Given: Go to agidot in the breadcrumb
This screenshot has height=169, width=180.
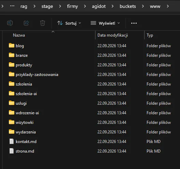Looking at the screenshot, I should pyautogui.click(x=99, y=6).
